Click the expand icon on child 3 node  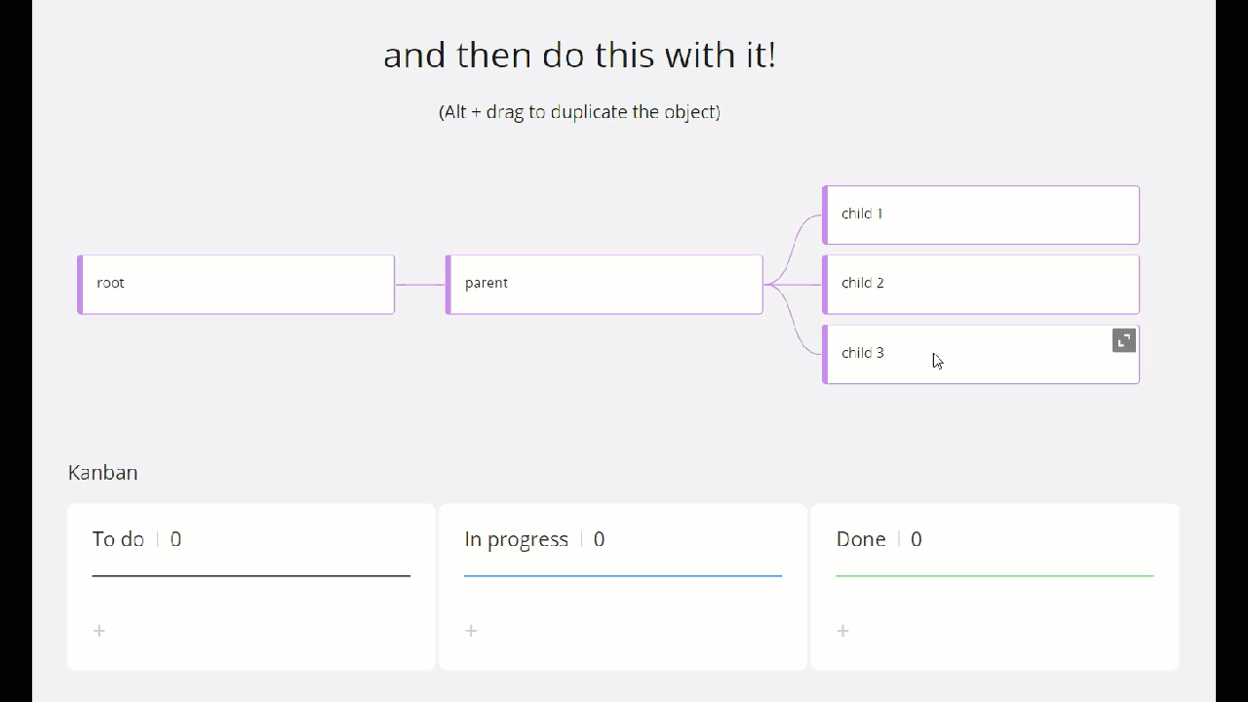pyautogui.click(x=1124, y=340)
